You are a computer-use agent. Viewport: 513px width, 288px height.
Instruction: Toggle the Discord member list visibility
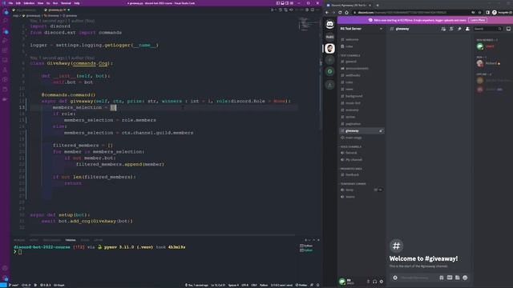pos(467,29)
